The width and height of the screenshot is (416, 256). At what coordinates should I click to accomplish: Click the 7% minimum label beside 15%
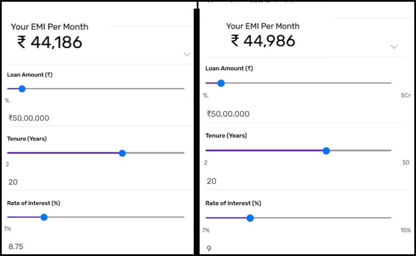click(206, 230)
